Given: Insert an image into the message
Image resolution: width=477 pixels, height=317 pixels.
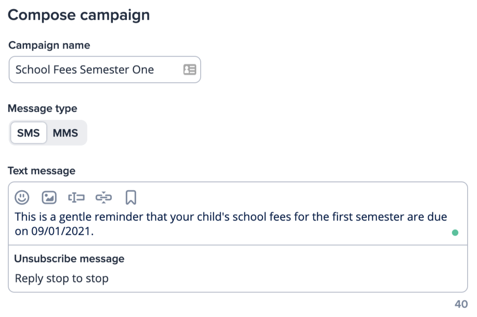Looking at the screenshot, I should point(49,197).
